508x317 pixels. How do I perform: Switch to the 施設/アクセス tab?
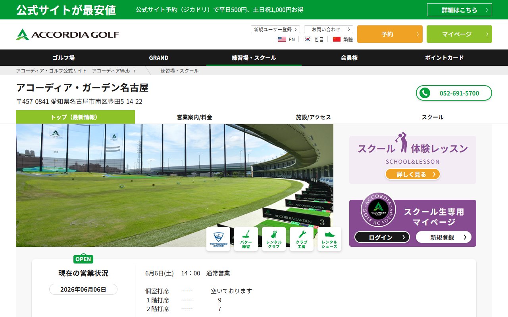click(x=314, y=117)
